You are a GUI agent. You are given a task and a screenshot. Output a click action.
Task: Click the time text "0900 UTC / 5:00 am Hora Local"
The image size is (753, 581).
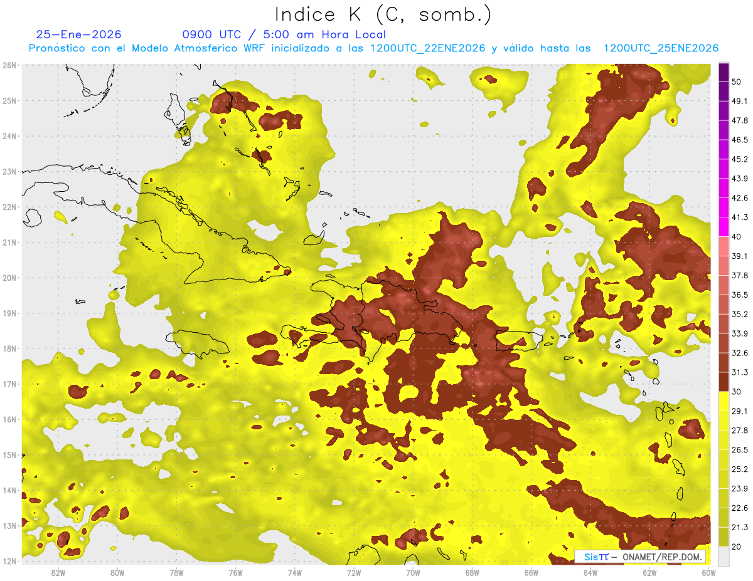click(x=284, y=34)
